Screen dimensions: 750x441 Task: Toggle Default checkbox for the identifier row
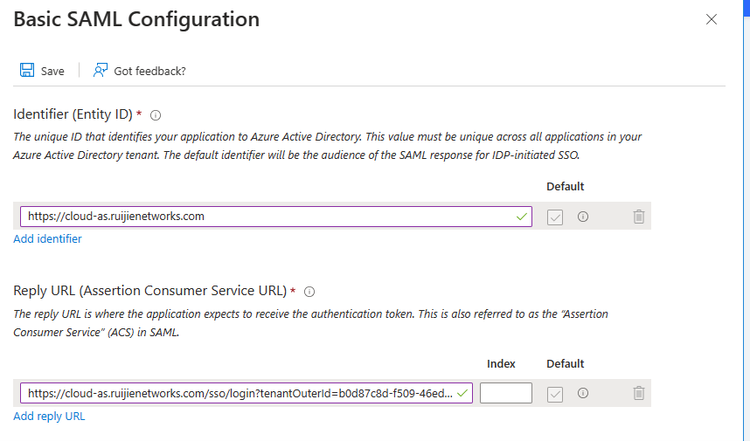coord(555,217)
